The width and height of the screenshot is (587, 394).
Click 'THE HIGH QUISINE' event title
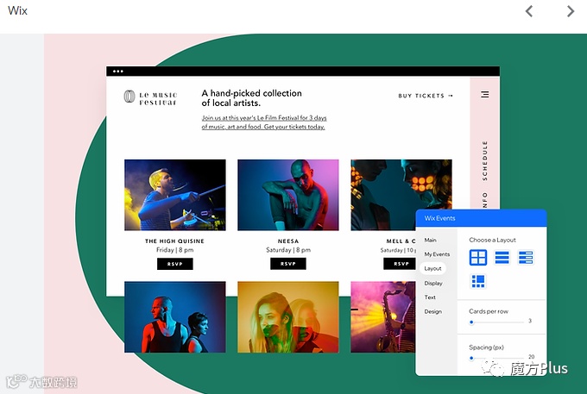coord(174,241)
